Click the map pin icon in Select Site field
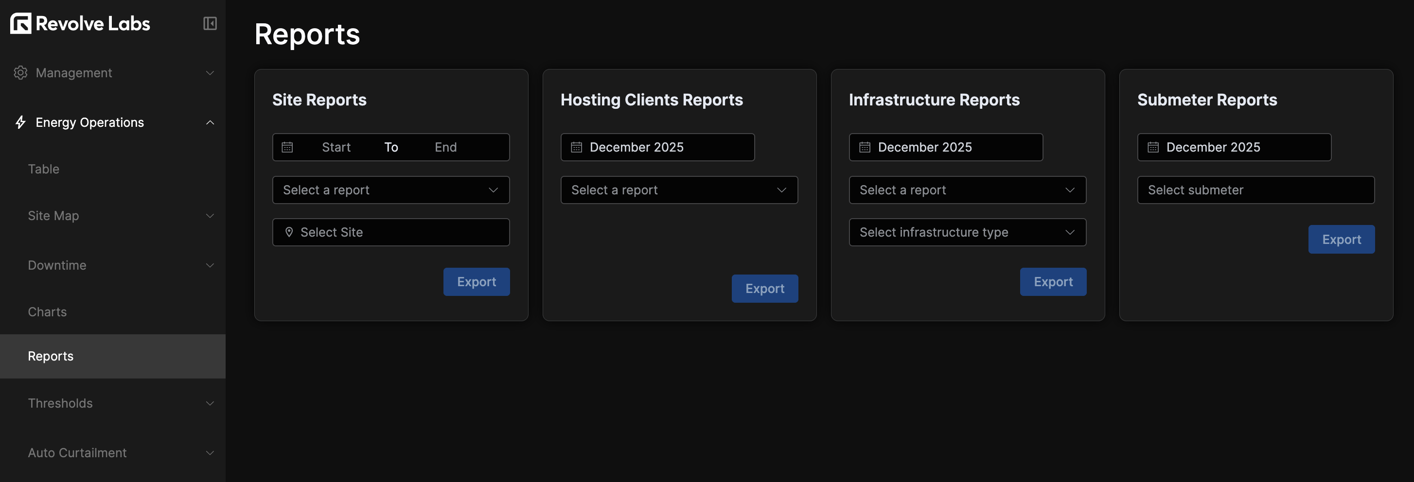Screen dimensions: 1414x482 click(290, 232)
